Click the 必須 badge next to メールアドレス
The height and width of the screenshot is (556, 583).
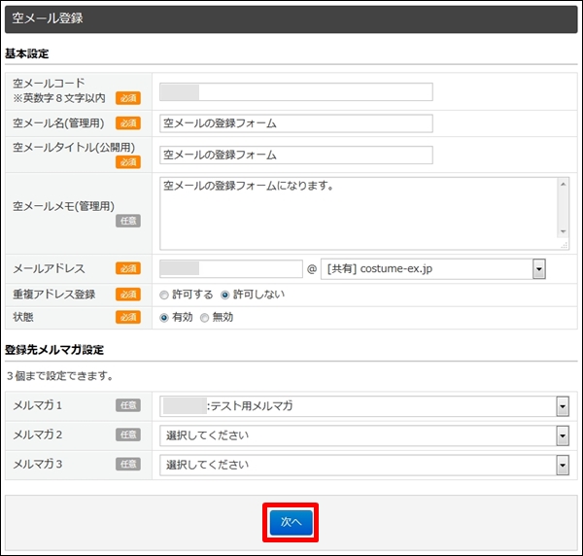click(x=128, y=268)
